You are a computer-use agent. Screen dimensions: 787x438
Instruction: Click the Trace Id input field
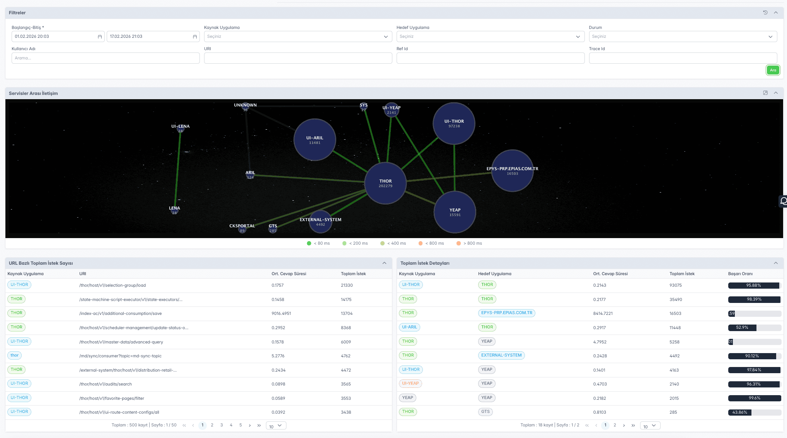[682, 58]
